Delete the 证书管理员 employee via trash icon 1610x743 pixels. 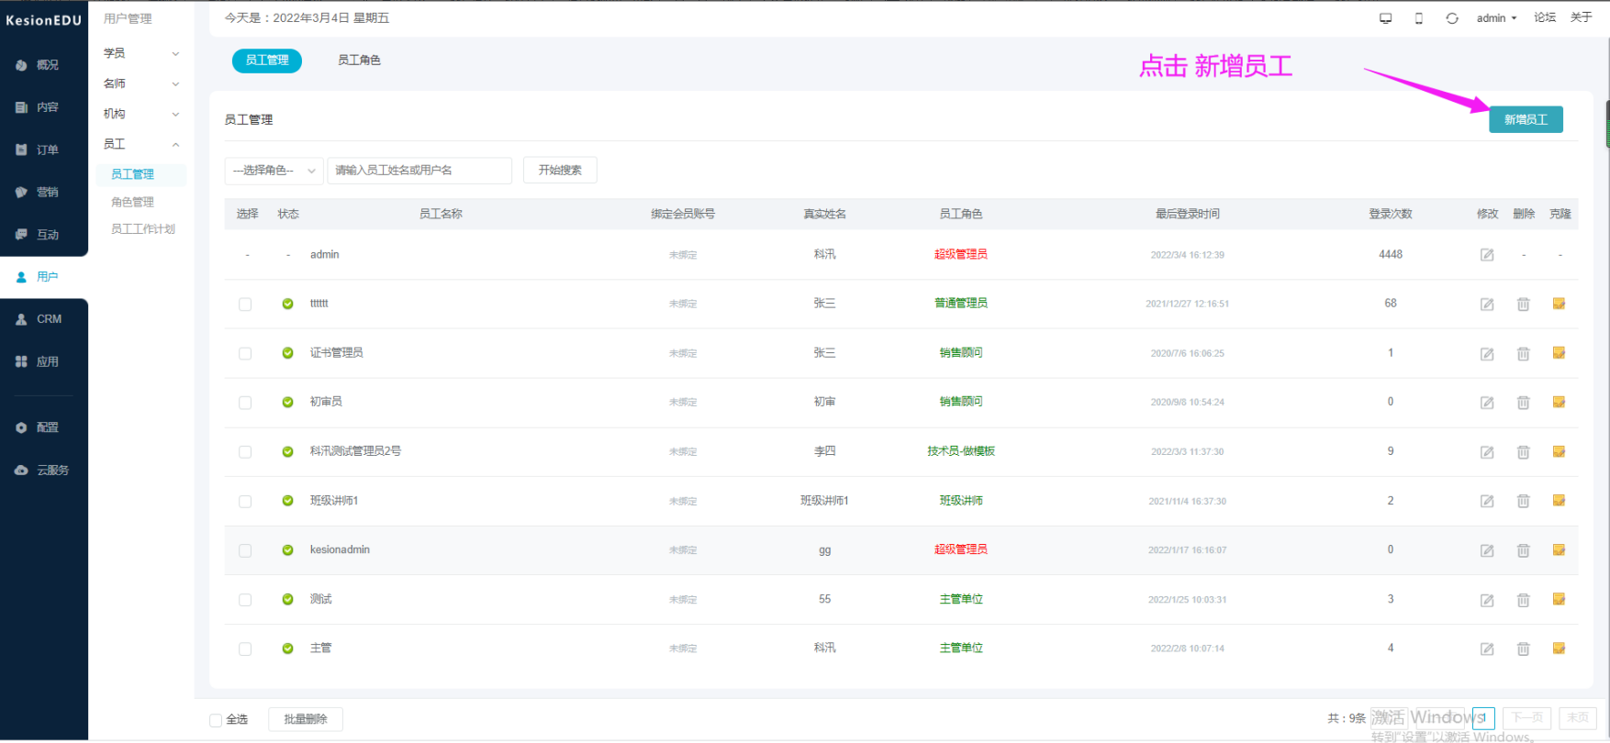[x=1523, y=353]
